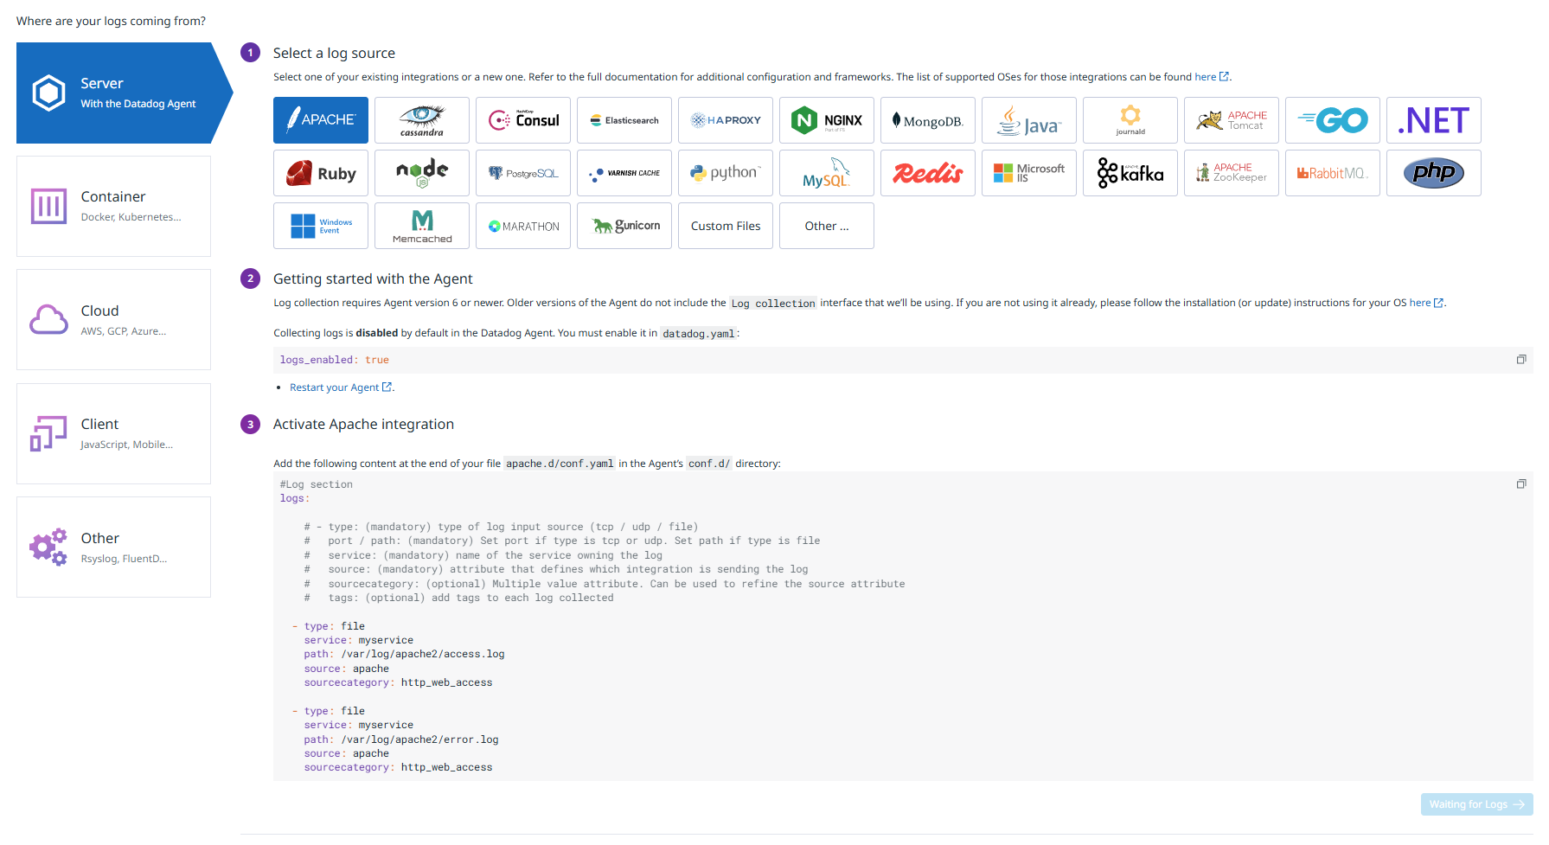Copy the logs_enabled code snippet
Viewport: 1549px width, 845px height.
click(x=1520, y=360)
